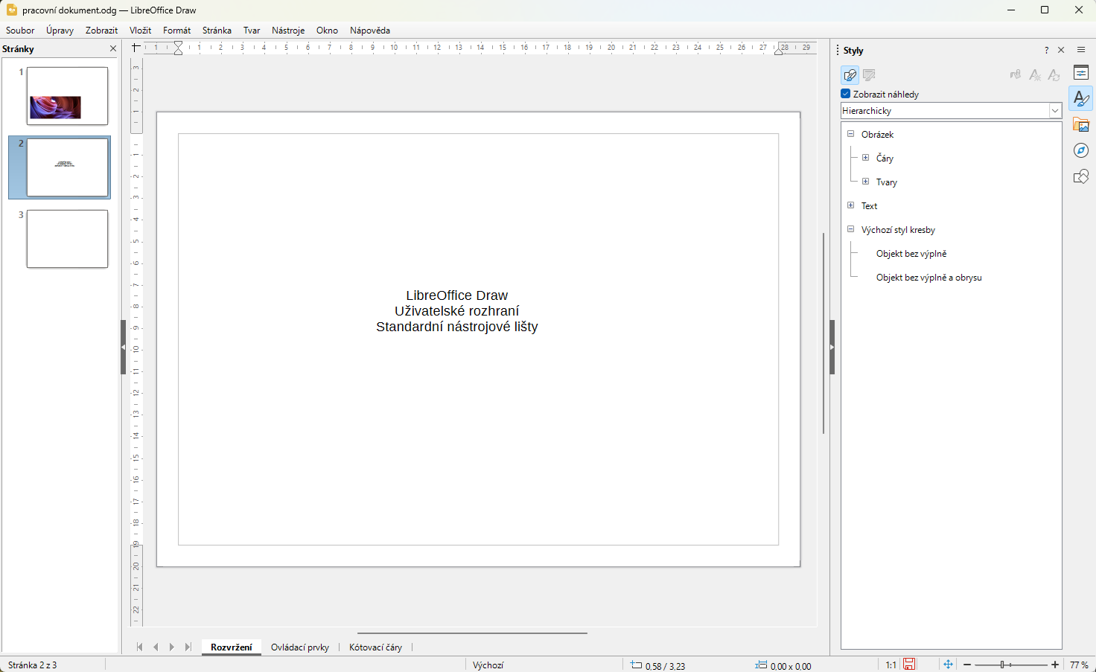Open the Gallery deck in the sidebar

[1081, 124]
